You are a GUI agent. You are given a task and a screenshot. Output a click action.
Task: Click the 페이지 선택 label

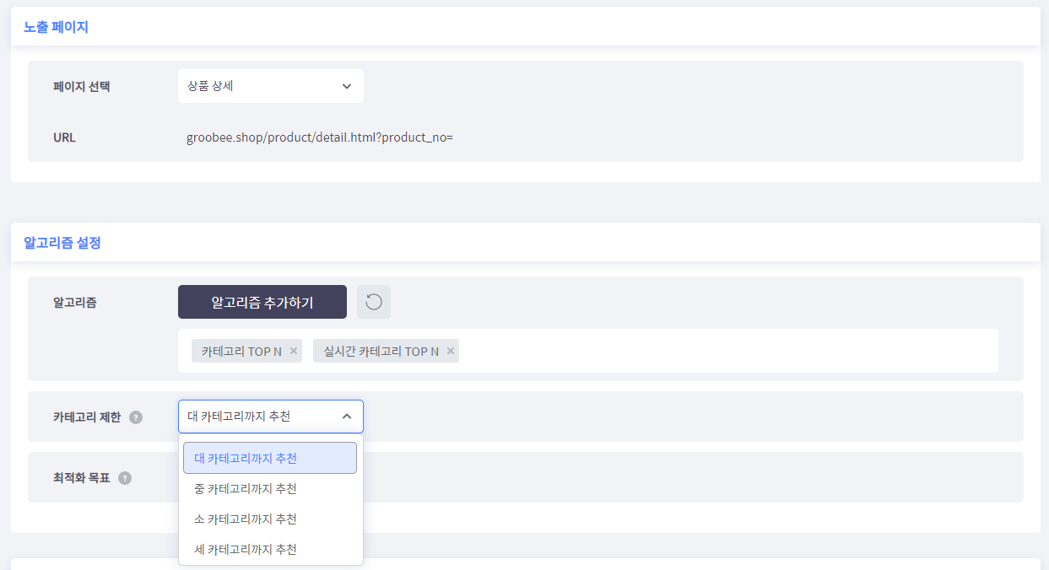82,86
